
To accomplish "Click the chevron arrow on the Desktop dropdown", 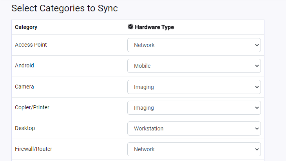I will [x=257, y=128].
